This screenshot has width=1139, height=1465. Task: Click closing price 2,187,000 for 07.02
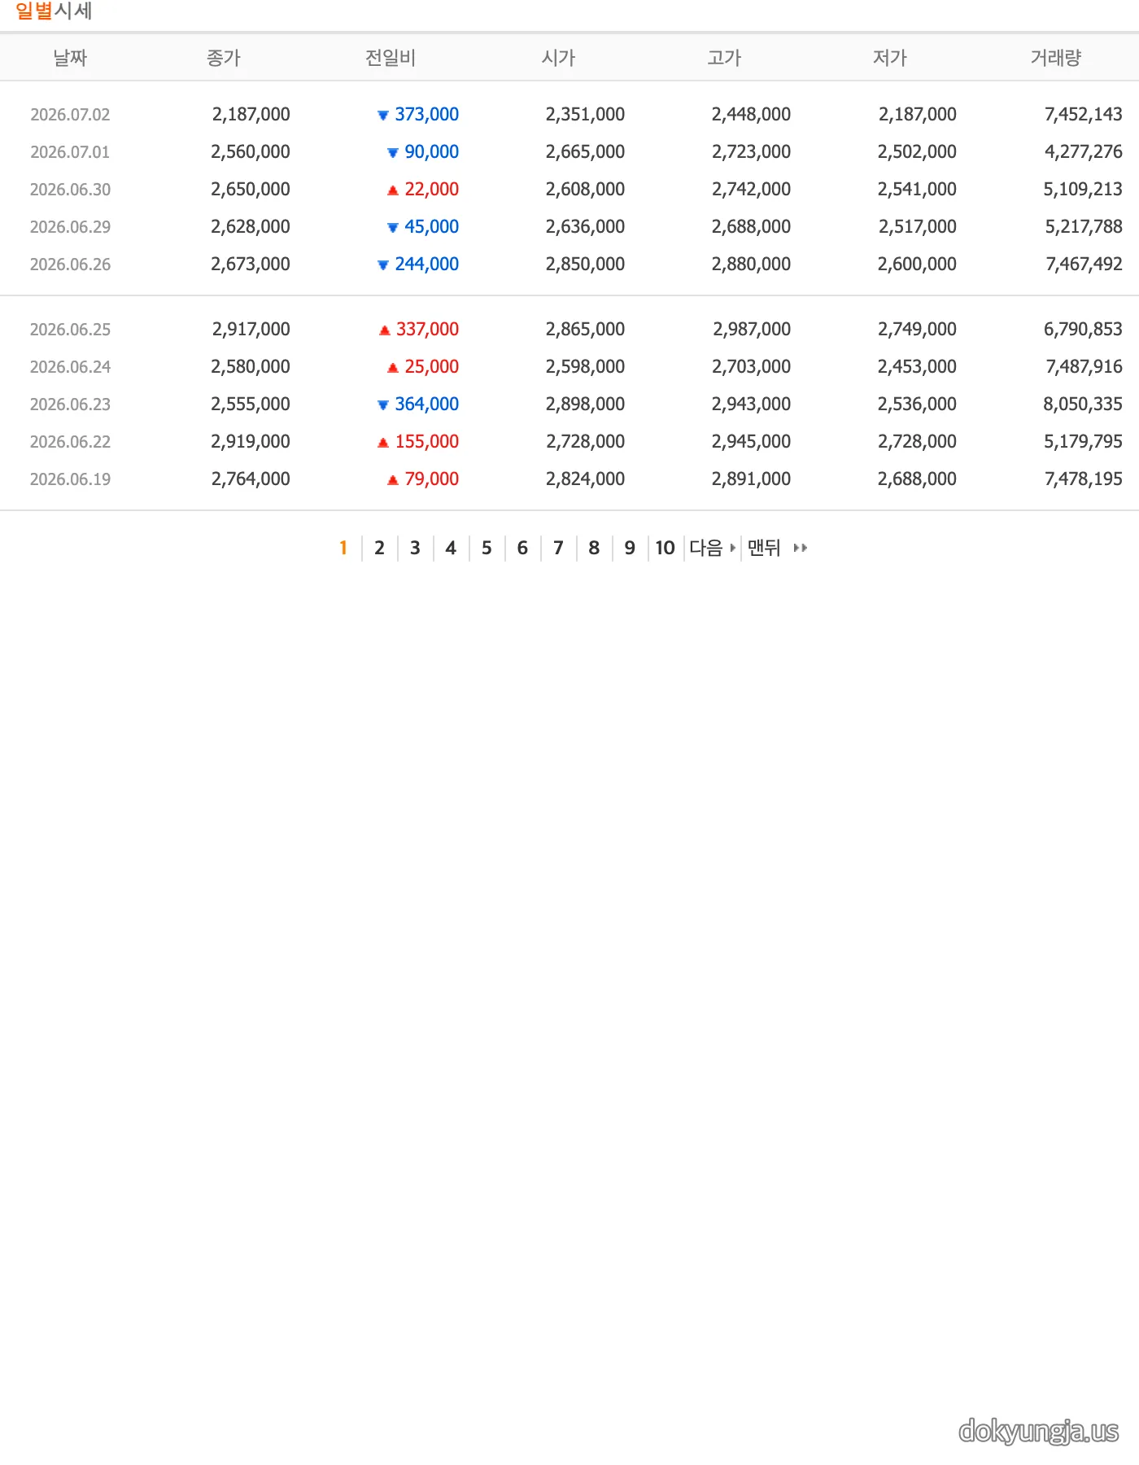coord(251,115)
